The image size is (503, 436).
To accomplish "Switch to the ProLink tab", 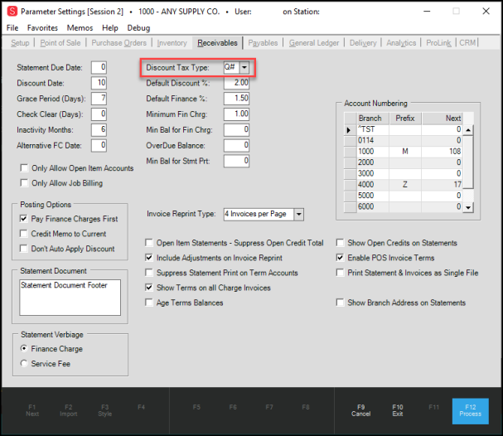I will tap(438, 42).
